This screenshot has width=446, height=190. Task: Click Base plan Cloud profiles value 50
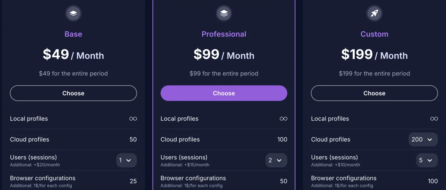pyautogui.click(x=133, y=140)
